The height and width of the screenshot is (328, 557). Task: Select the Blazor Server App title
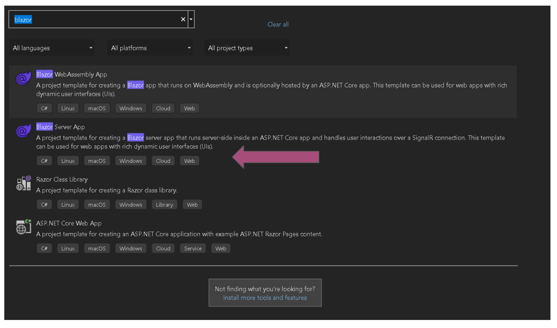pyautogui.click(x=60, y=127)
